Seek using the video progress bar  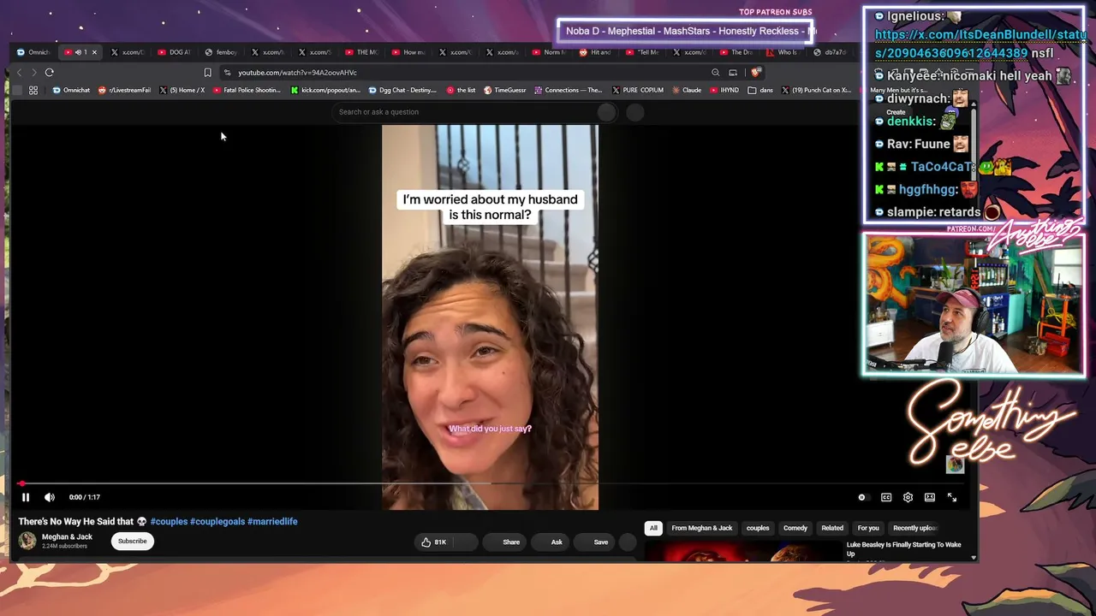(489, 483)
